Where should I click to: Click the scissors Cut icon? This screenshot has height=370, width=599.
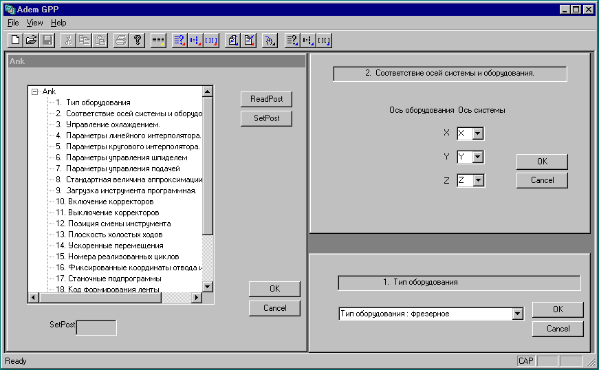(x=68, y=40)
